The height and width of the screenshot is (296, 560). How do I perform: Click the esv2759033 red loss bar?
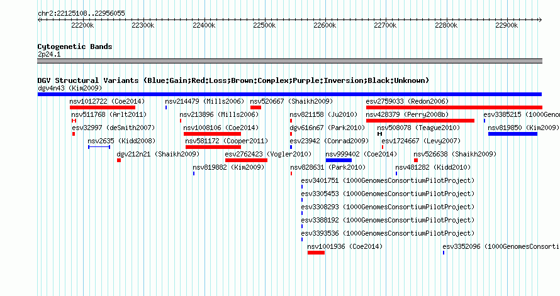[454, 107]
